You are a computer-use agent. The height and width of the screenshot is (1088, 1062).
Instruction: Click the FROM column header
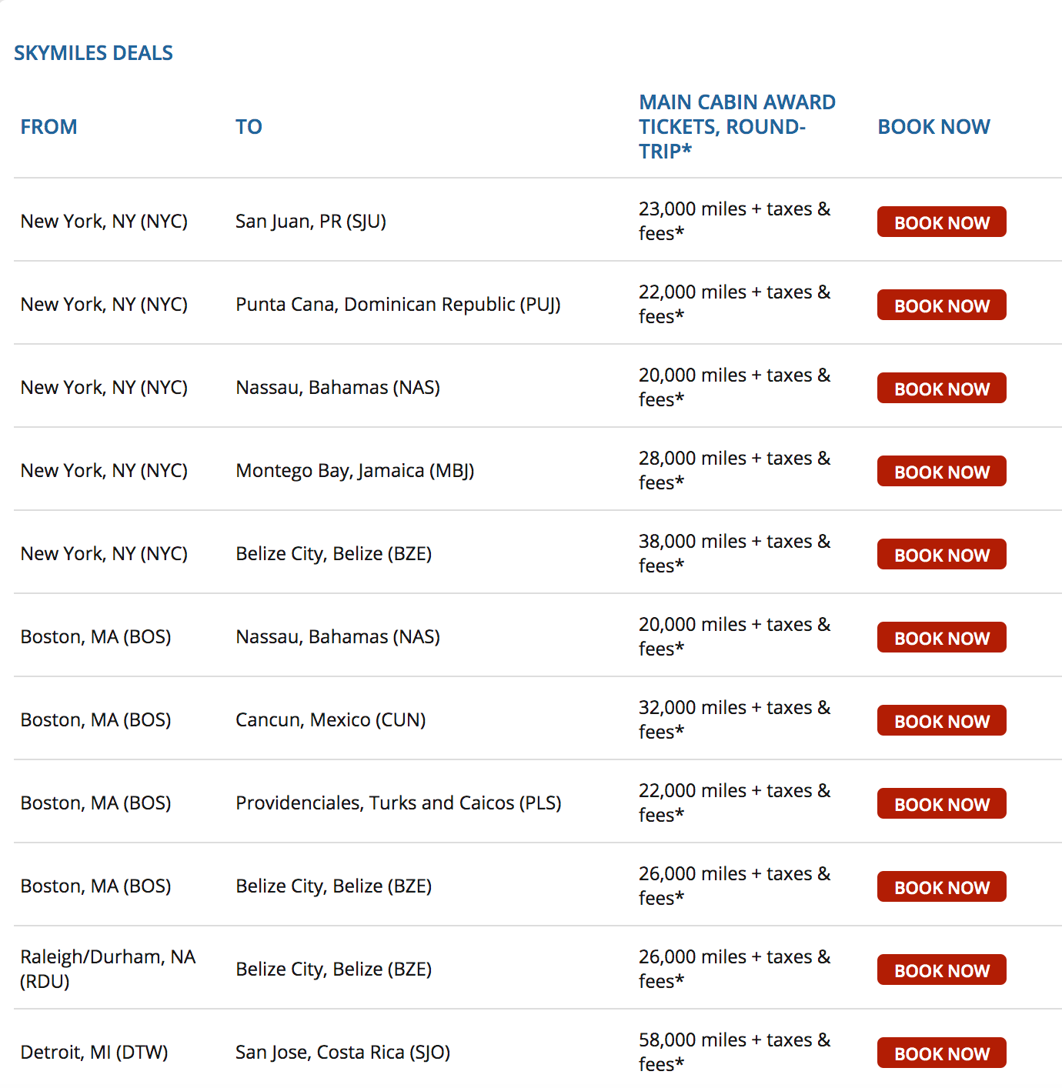tap(48, 127)
